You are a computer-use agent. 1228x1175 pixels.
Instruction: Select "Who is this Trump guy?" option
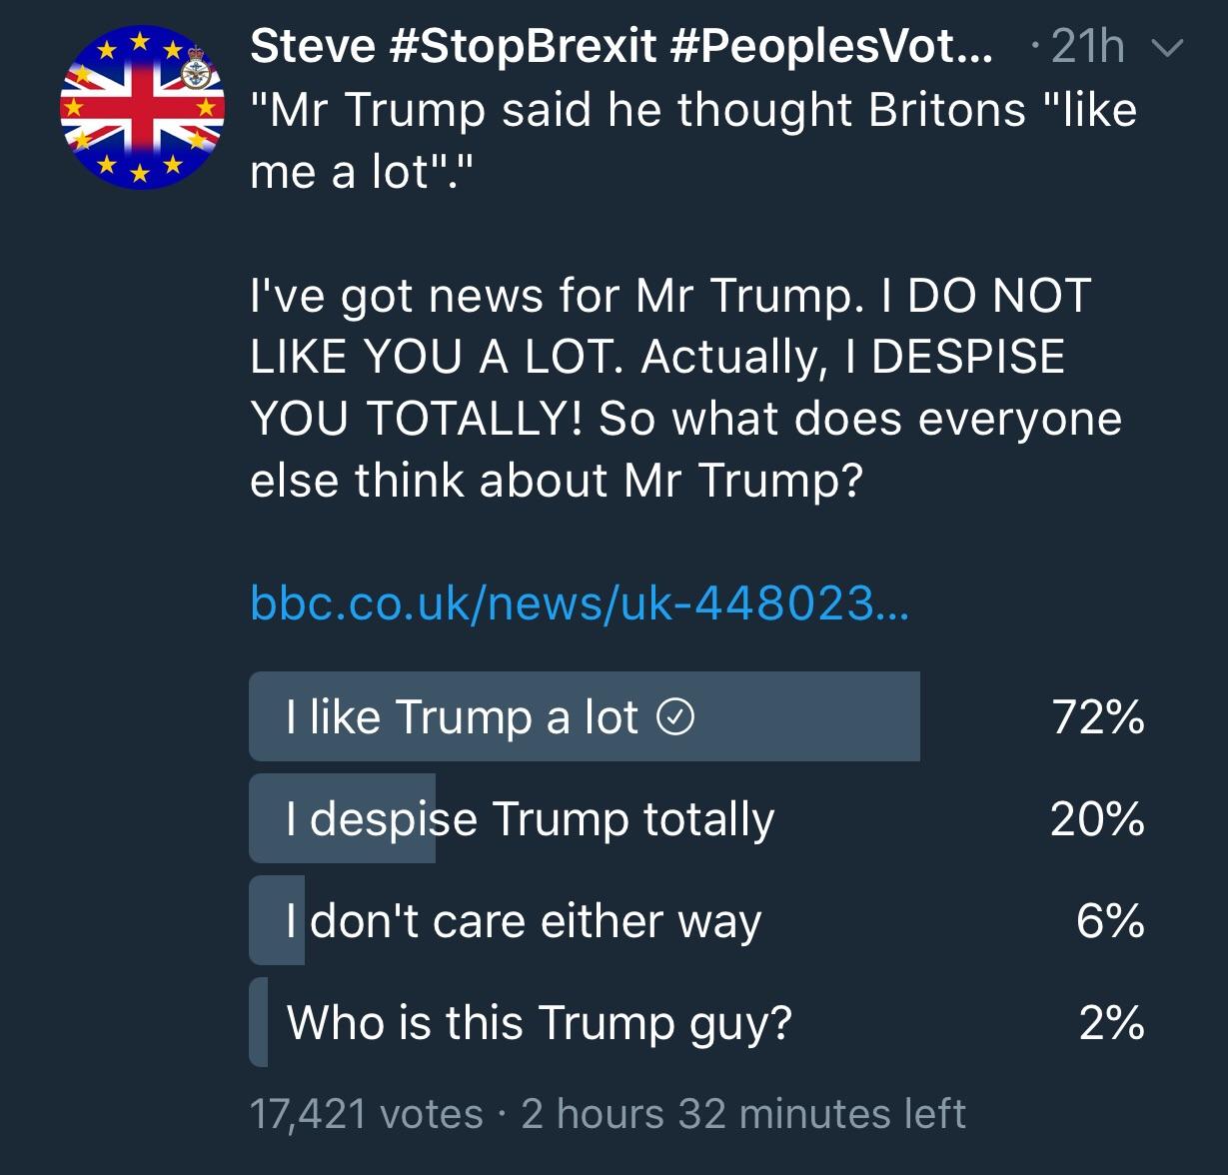[540, 1023]
